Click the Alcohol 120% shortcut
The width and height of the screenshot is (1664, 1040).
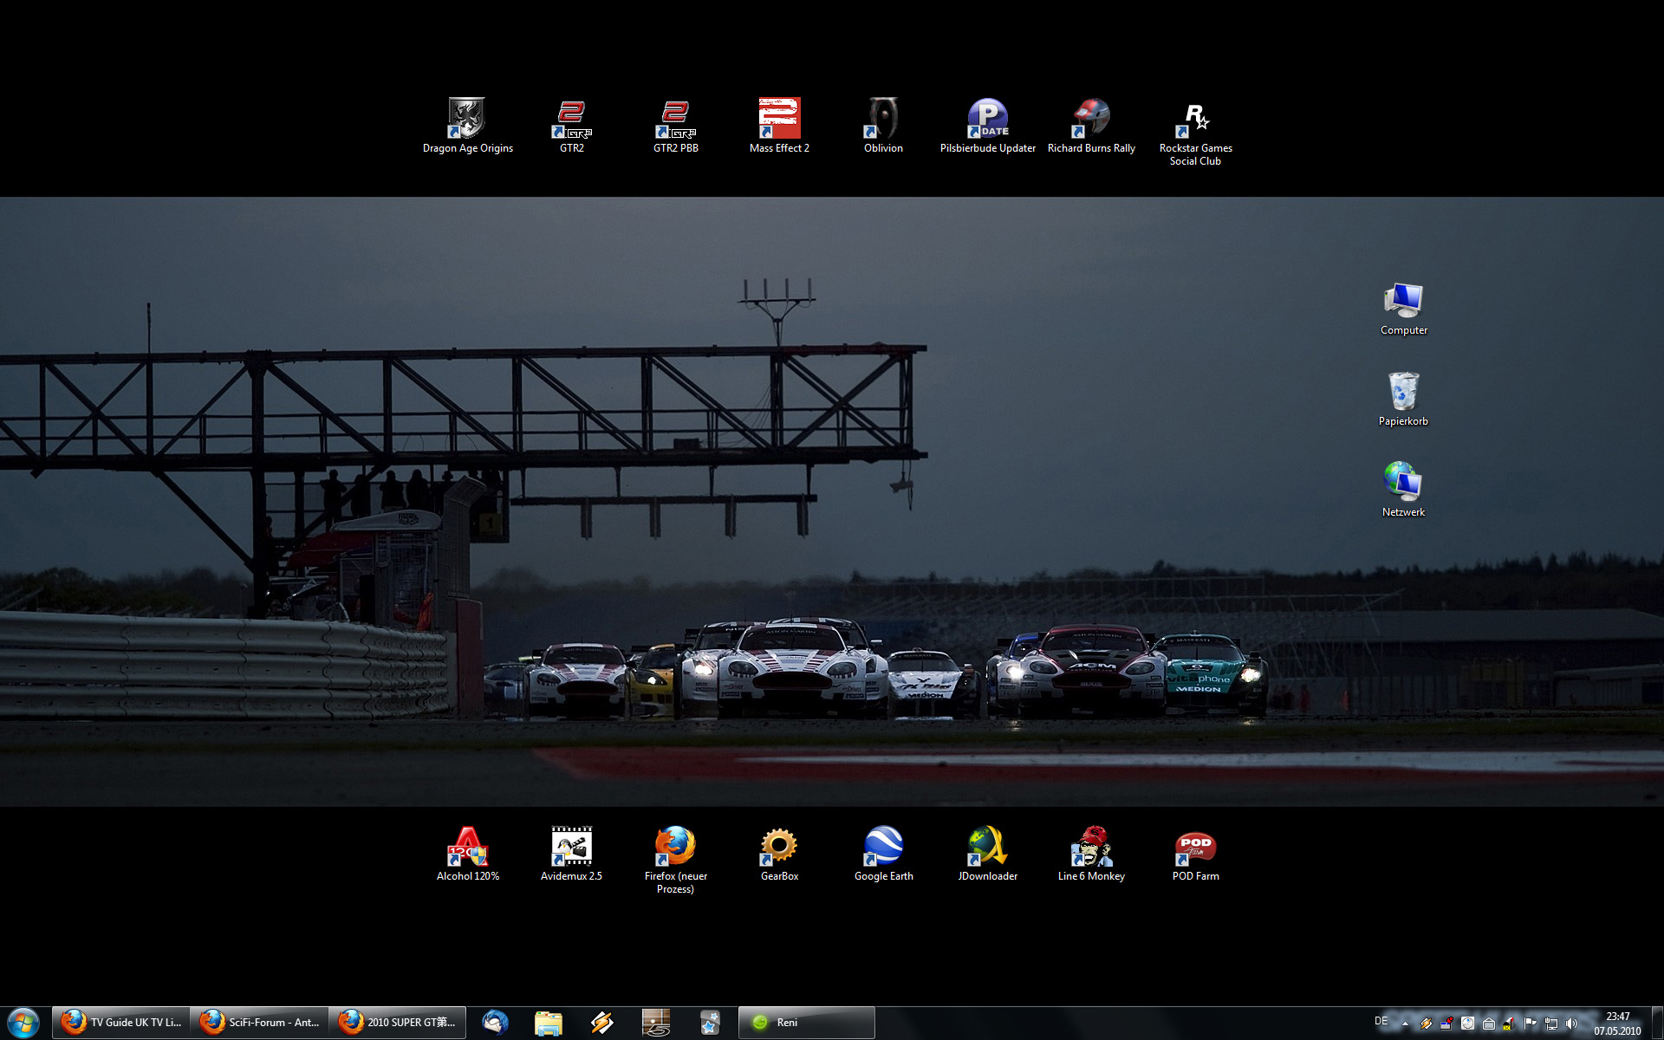[x=467, y=848]
